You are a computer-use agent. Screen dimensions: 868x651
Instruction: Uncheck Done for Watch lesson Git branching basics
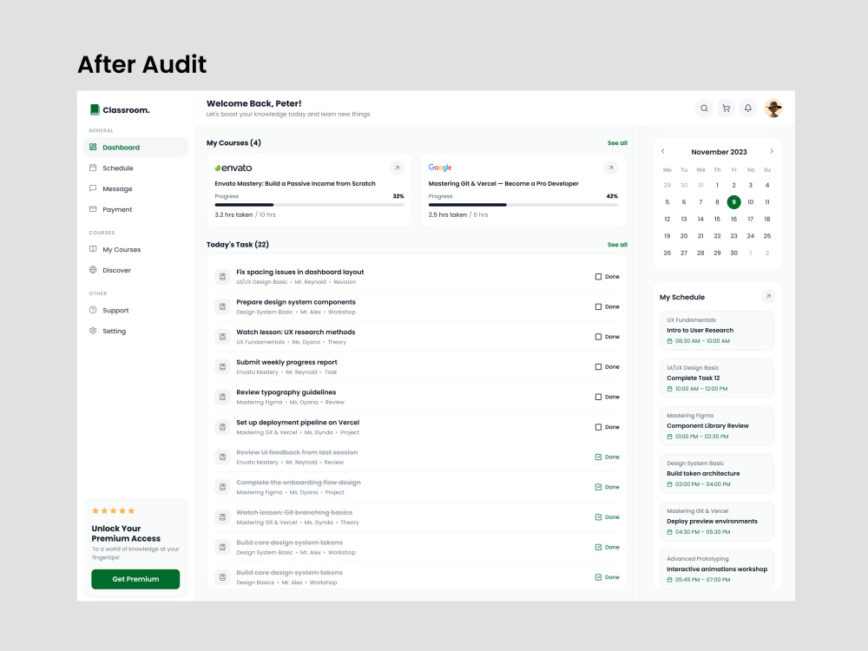pos(598,517)
